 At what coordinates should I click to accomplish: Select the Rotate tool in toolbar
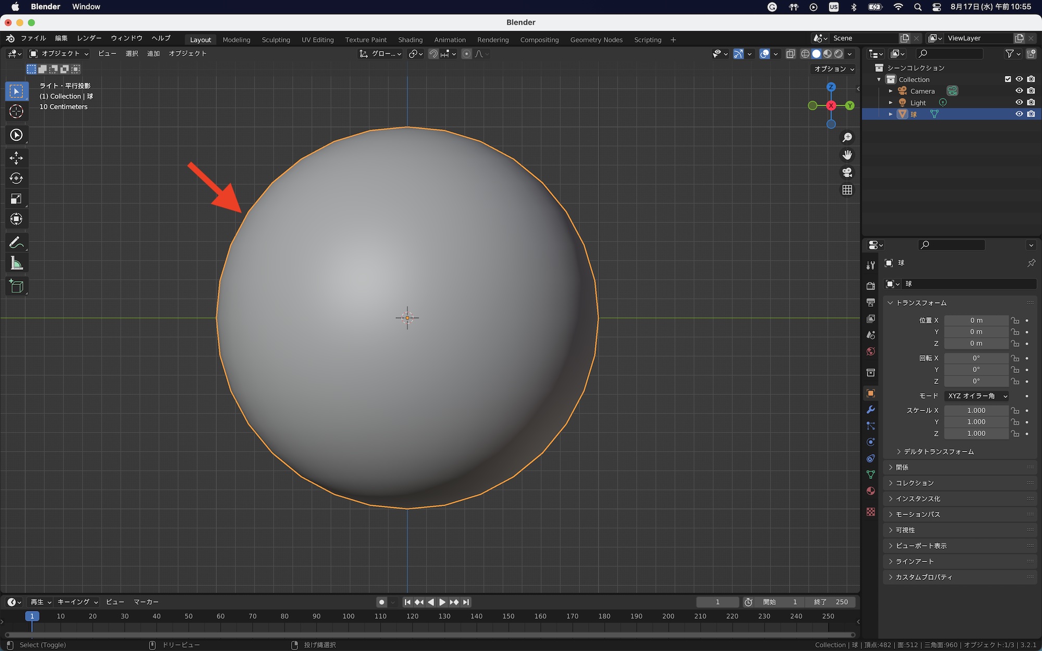coord(16,178)
